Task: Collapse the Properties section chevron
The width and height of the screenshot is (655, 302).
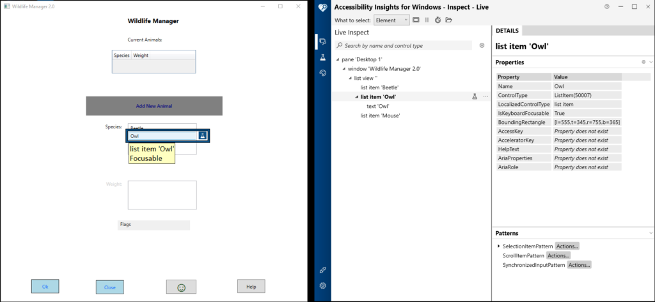Action: coord(651,62)
